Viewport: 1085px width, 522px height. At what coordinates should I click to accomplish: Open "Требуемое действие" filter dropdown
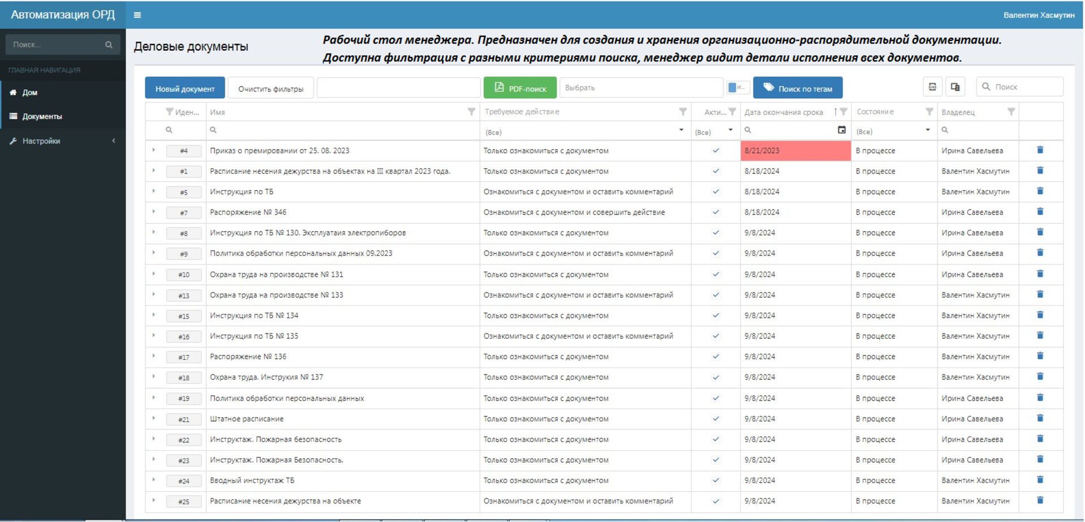pyautogui.click(x=680, y=130)
